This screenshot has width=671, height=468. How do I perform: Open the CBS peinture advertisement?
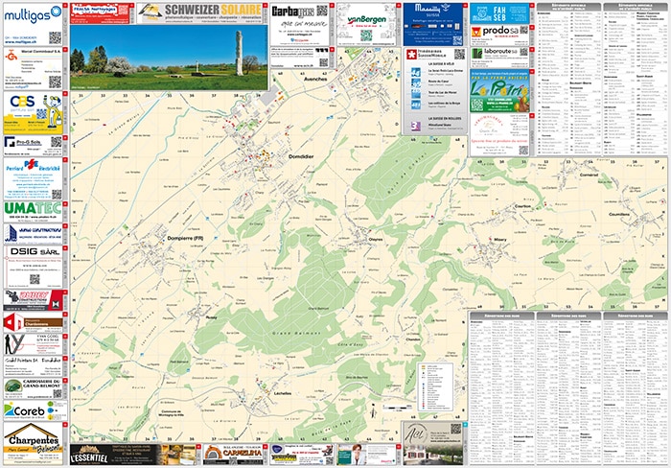pos(34,112)
